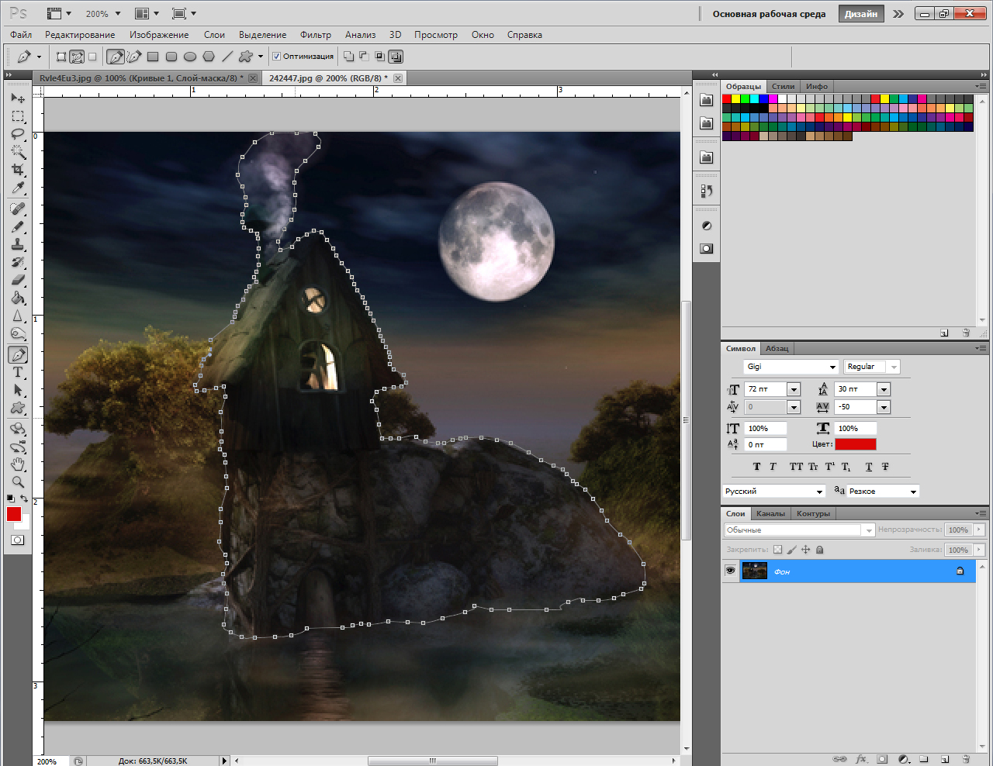Open the Gigi font family dropdown
Viewport: 993px width, 766px height.
[x=832, y=367]
